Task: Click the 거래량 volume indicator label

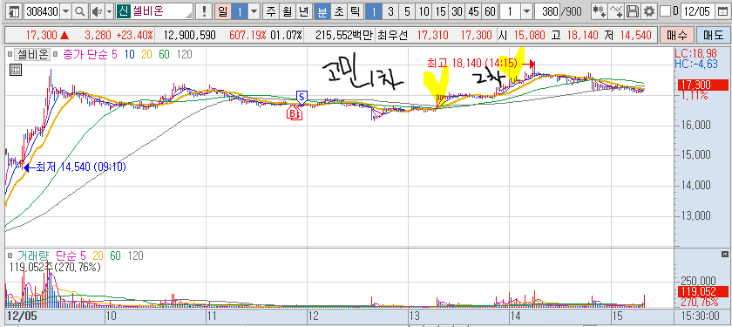Action: click(33, 256)
